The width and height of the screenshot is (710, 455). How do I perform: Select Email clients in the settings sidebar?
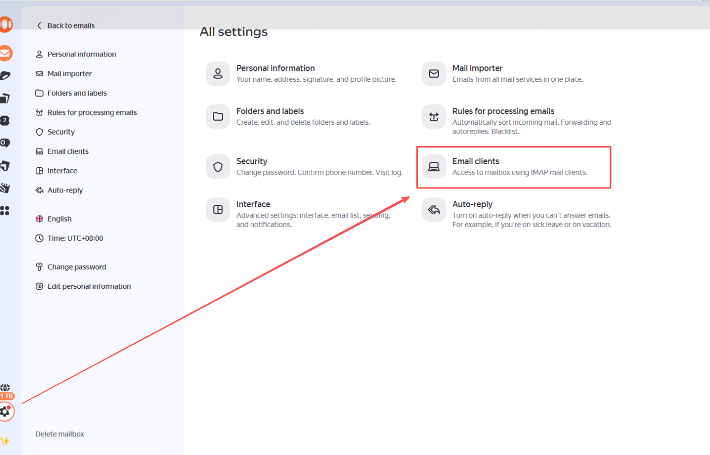click(x=62, y=152)
